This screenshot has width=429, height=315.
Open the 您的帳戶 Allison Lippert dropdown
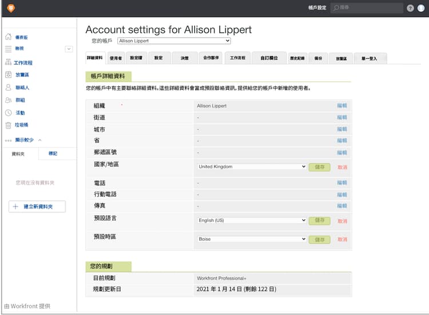tap(174, 41)
